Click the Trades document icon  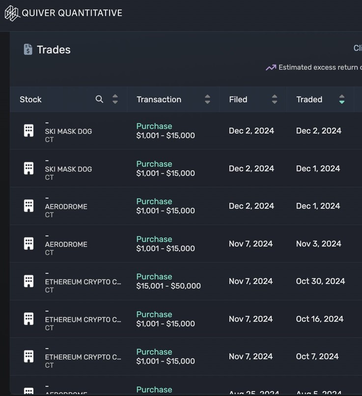point(28,49)
